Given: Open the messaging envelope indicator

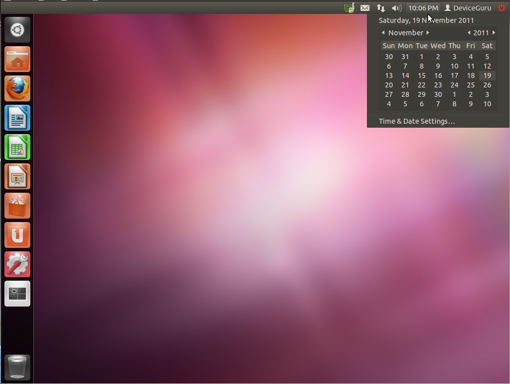Looking at the screenshot, I should (x=365, y=8).
